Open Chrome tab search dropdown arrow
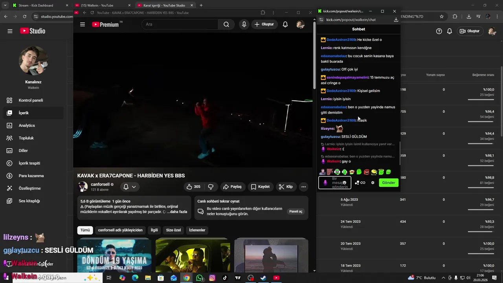 tap(5, 5)
